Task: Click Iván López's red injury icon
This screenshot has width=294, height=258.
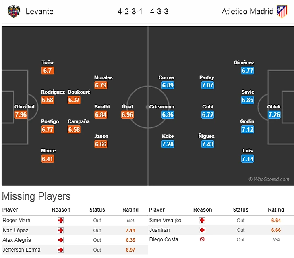Action: tap(61, 230)
